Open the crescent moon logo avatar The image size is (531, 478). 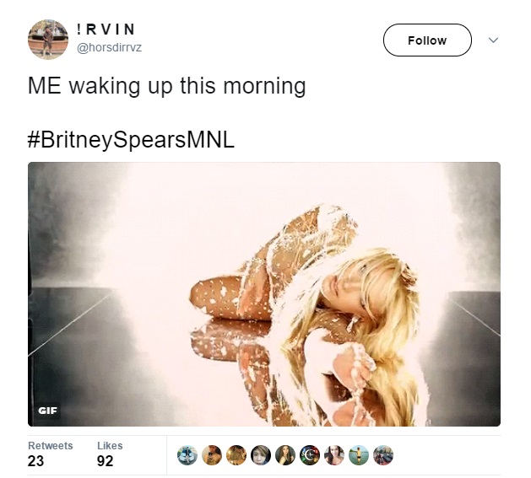[x=310, y=455]
